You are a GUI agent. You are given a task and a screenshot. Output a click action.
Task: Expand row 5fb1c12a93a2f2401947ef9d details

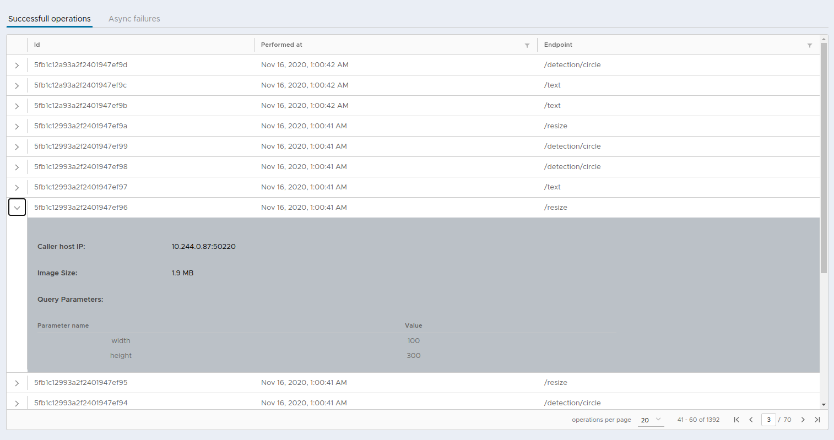click(17, 65)
